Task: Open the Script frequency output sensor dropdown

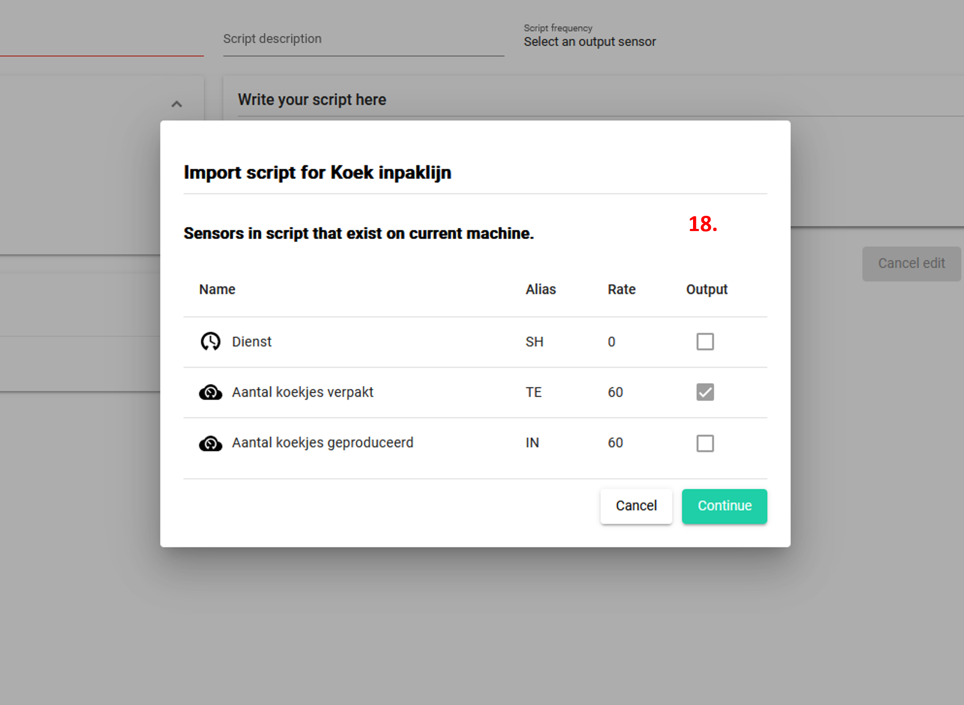Action: 590,41
